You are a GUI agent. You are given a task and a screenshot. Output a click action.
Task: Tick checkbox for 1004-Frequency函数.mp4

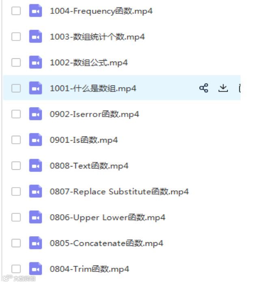coord(16,11)
